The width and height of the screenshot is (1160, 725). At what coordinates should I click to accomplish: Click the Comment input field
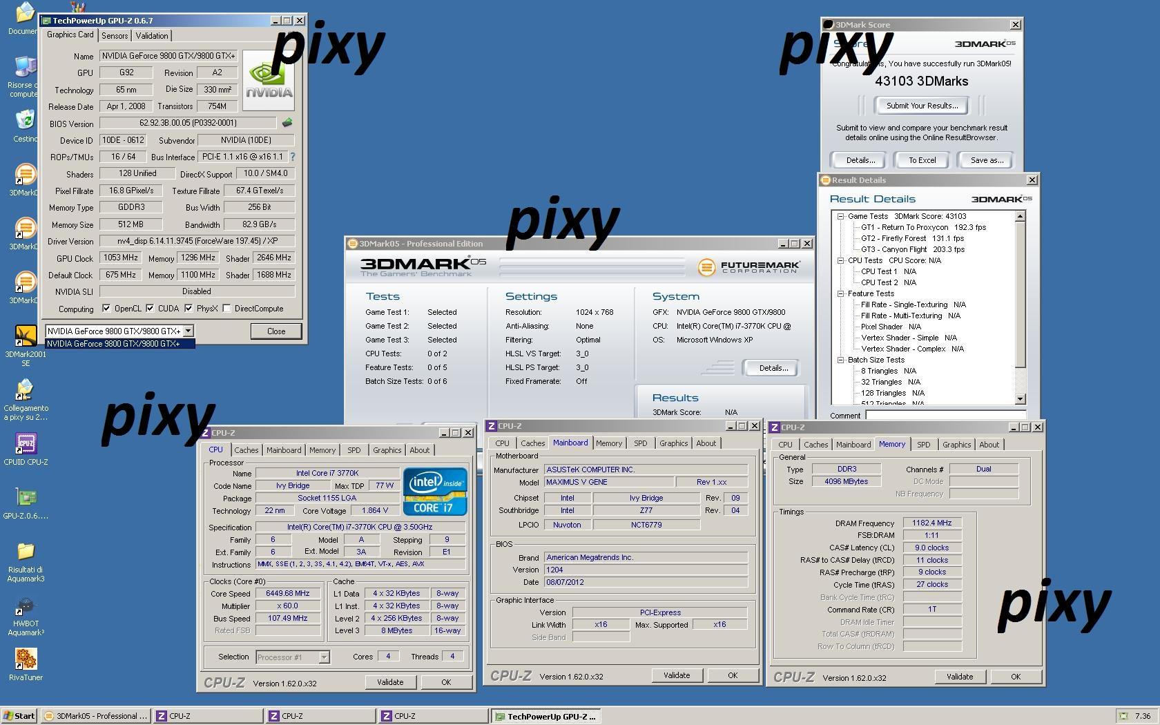tap(945, 416)
